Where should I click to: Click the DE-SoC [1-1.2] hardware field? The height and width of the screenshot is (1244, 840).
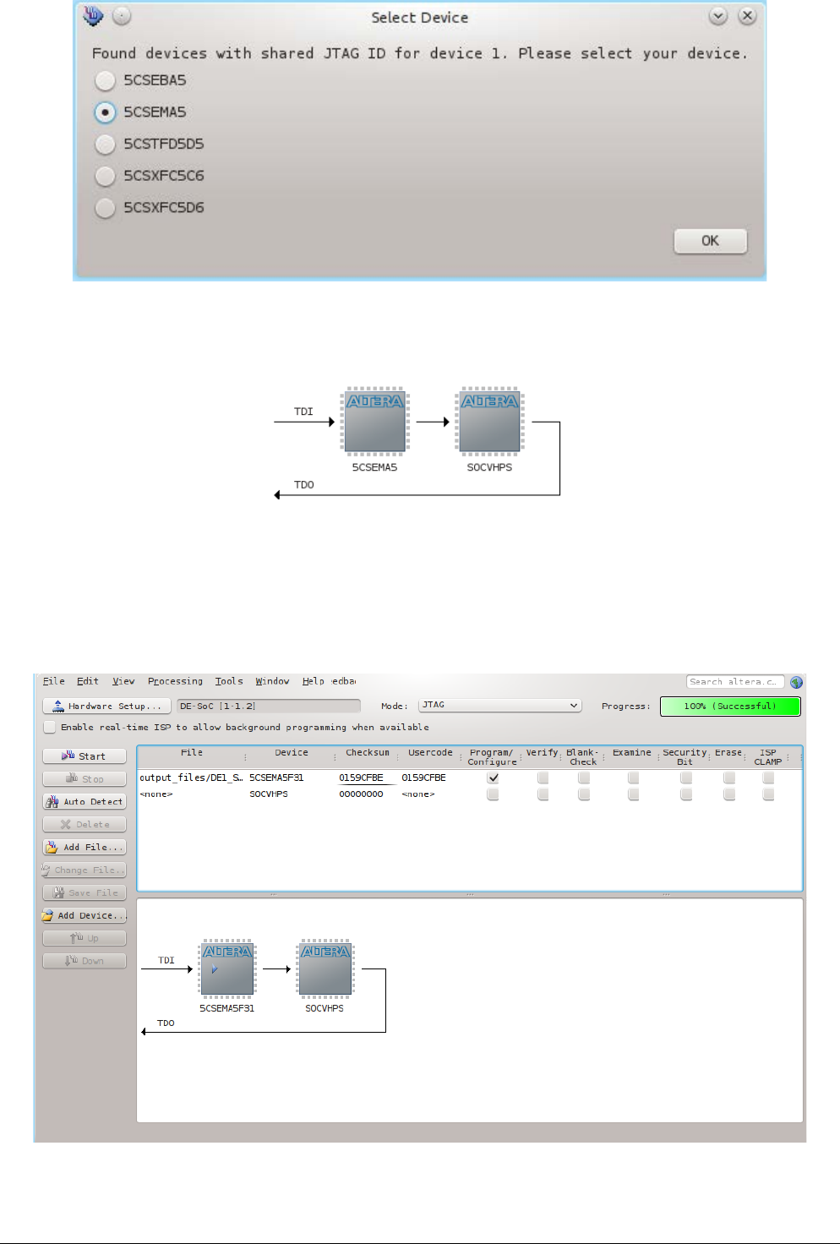click(269, 706)
